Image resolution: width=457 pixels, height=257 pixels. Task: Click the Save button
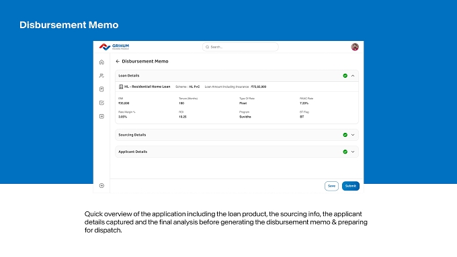[x=331, y=186]
